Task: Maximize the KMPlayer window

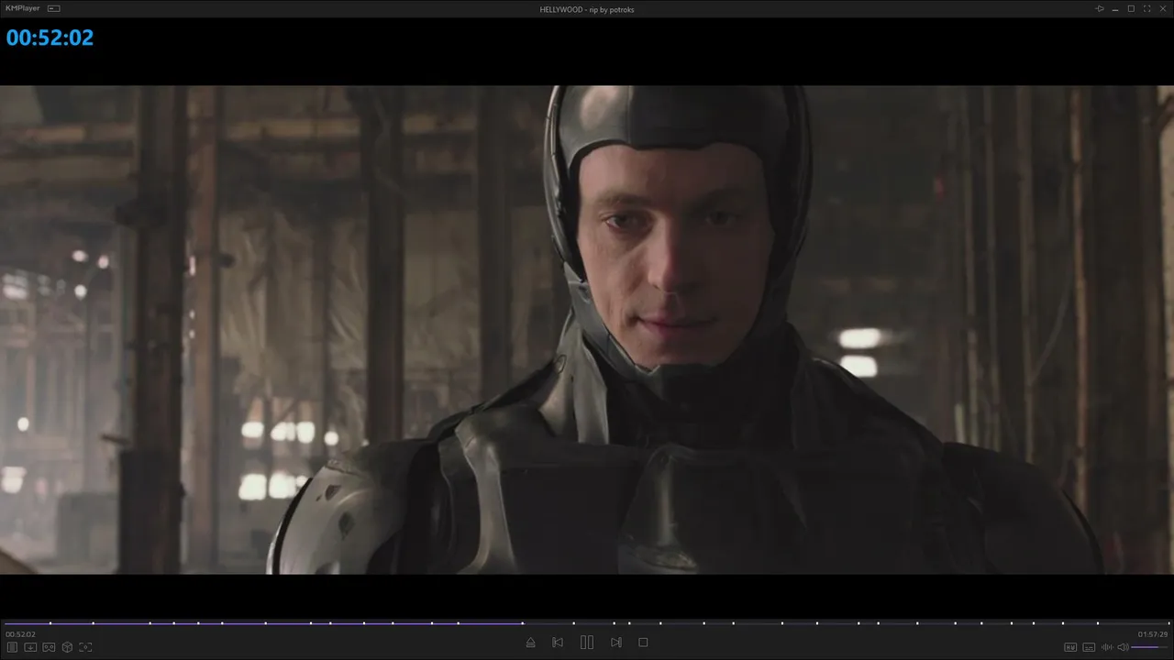Action: [1131, 9]
